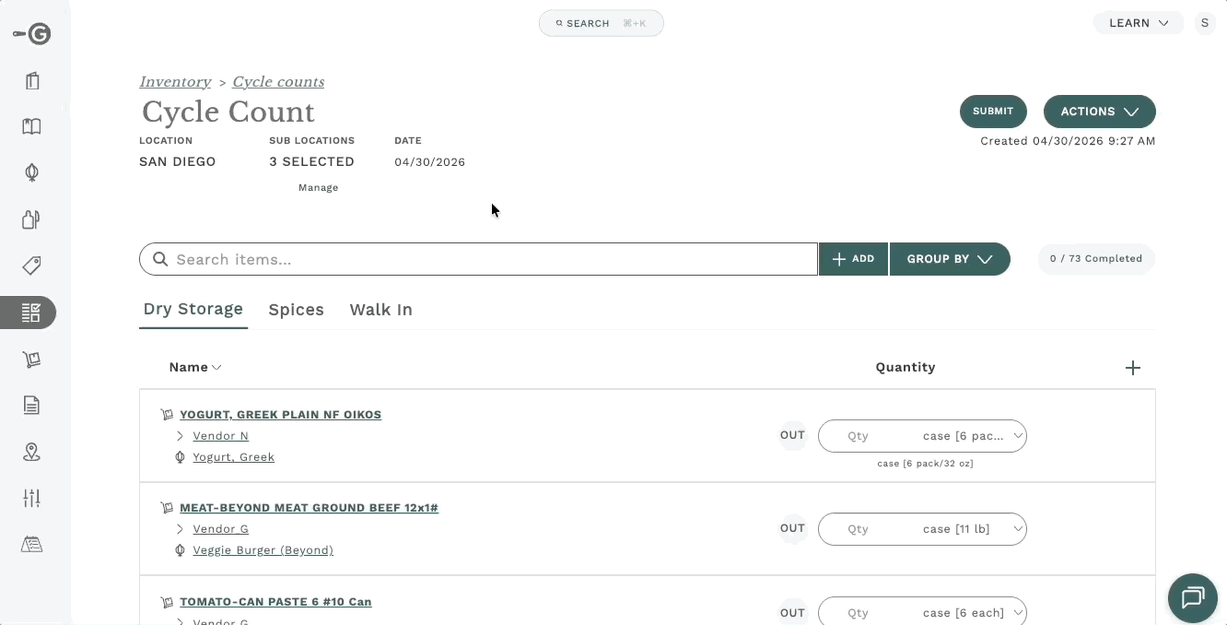This screenshot has width=1227, height=625.
Task: Click the S user avatar
Action: tap(1204, 23)
